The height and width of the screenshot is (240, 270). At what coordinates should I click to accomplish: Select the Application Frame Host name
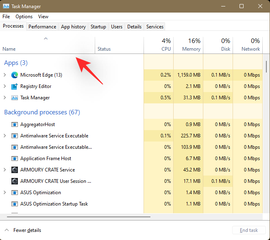click(x=46, y=159)
